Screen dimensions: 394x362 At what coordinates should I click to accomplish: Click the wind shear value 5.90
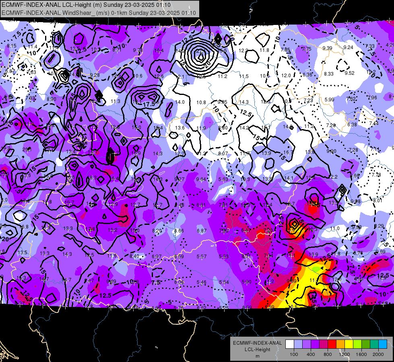pos(246,282)
